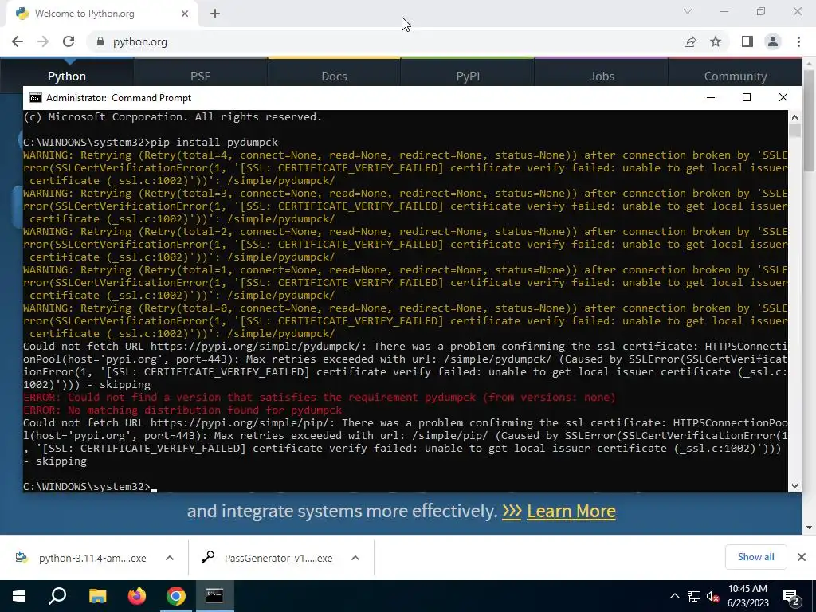Open the tab search chevron in Chrome
Screen dimensions: 816x612
coord(688,11)
